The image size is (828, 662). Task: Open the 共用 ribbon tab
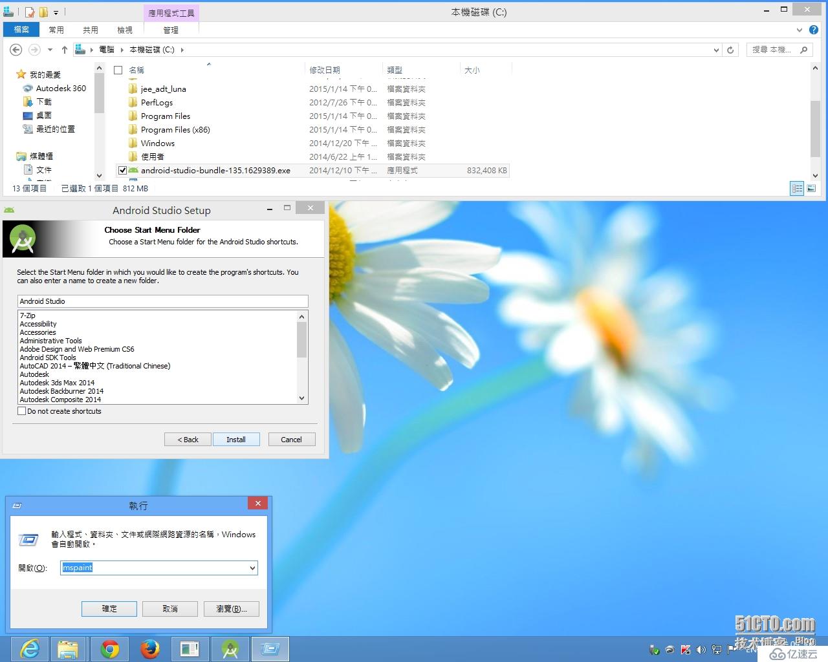coord(91,30)
